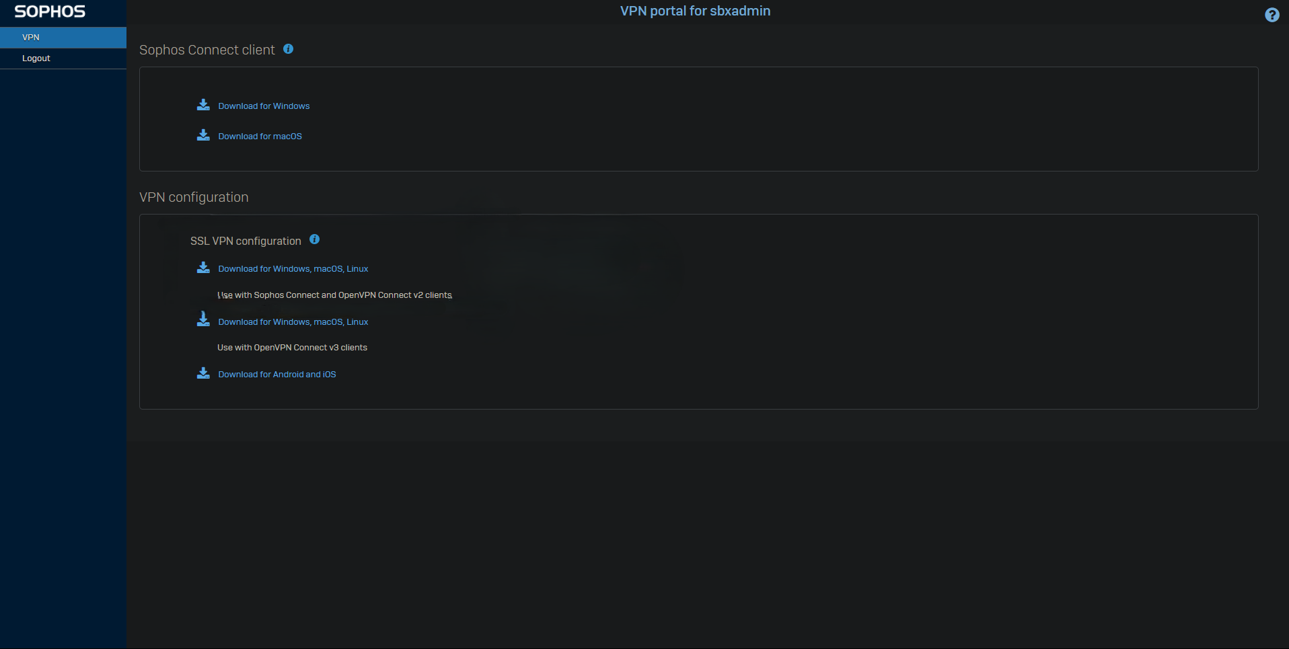Screen dimensions: 1289x649
Task: Click download icon above the OpenVPN v2 clients note
Action: click(x=203, y=268)
